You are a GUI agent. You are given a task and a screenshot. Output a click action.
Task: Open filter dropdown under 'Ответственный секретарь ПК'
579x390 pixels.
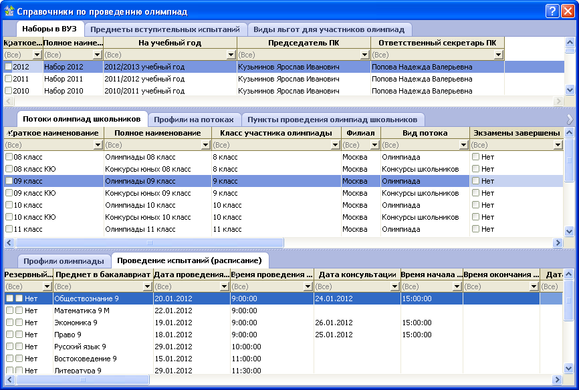click(x=499, y=55)
